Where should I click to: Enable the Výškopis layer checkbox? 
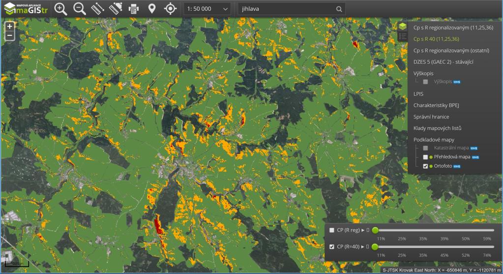coord(425,82)
